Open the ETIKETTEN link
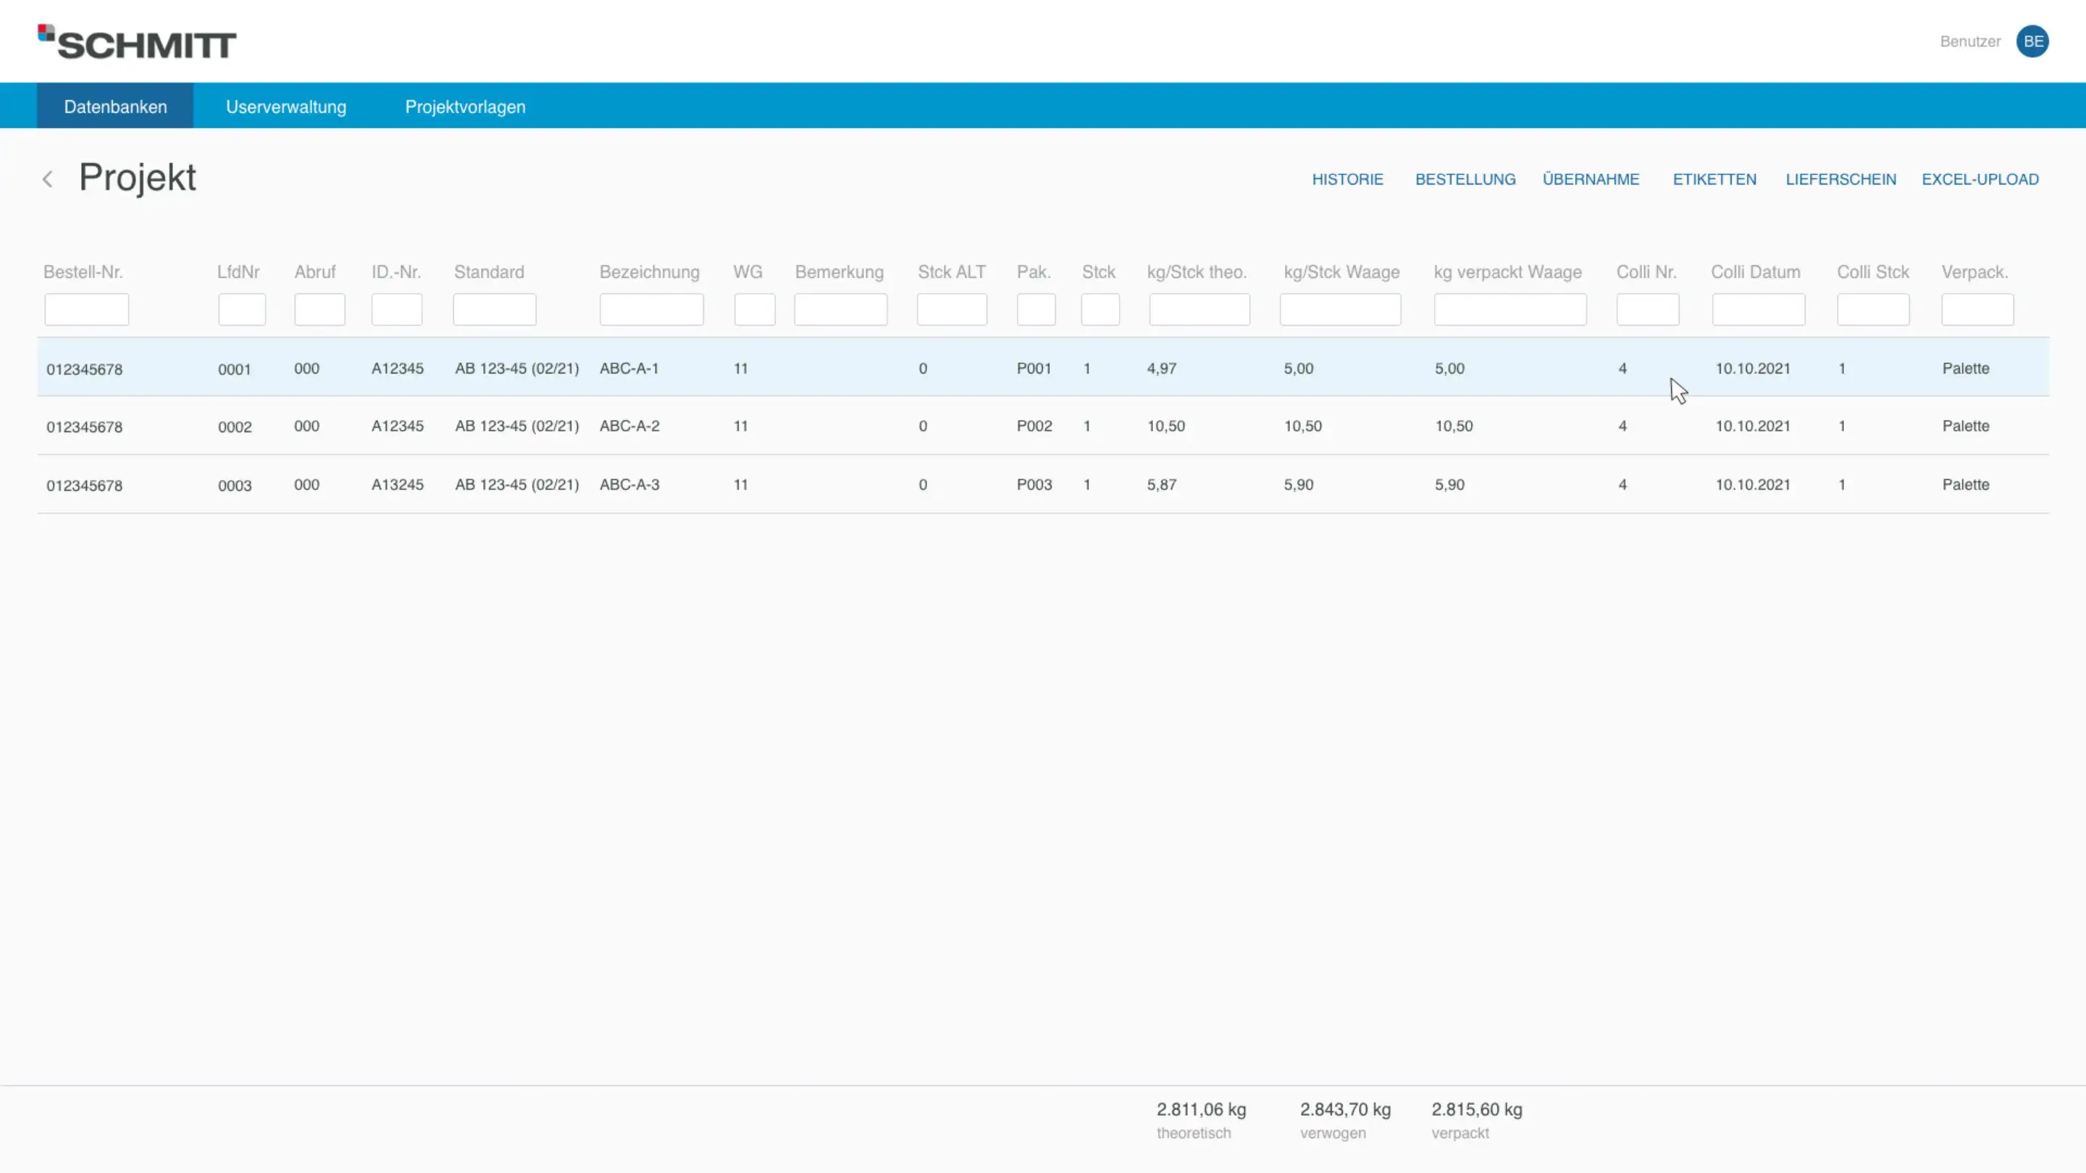The height and width of the screenshot is (1173, 2086). tap(1715, 179)
